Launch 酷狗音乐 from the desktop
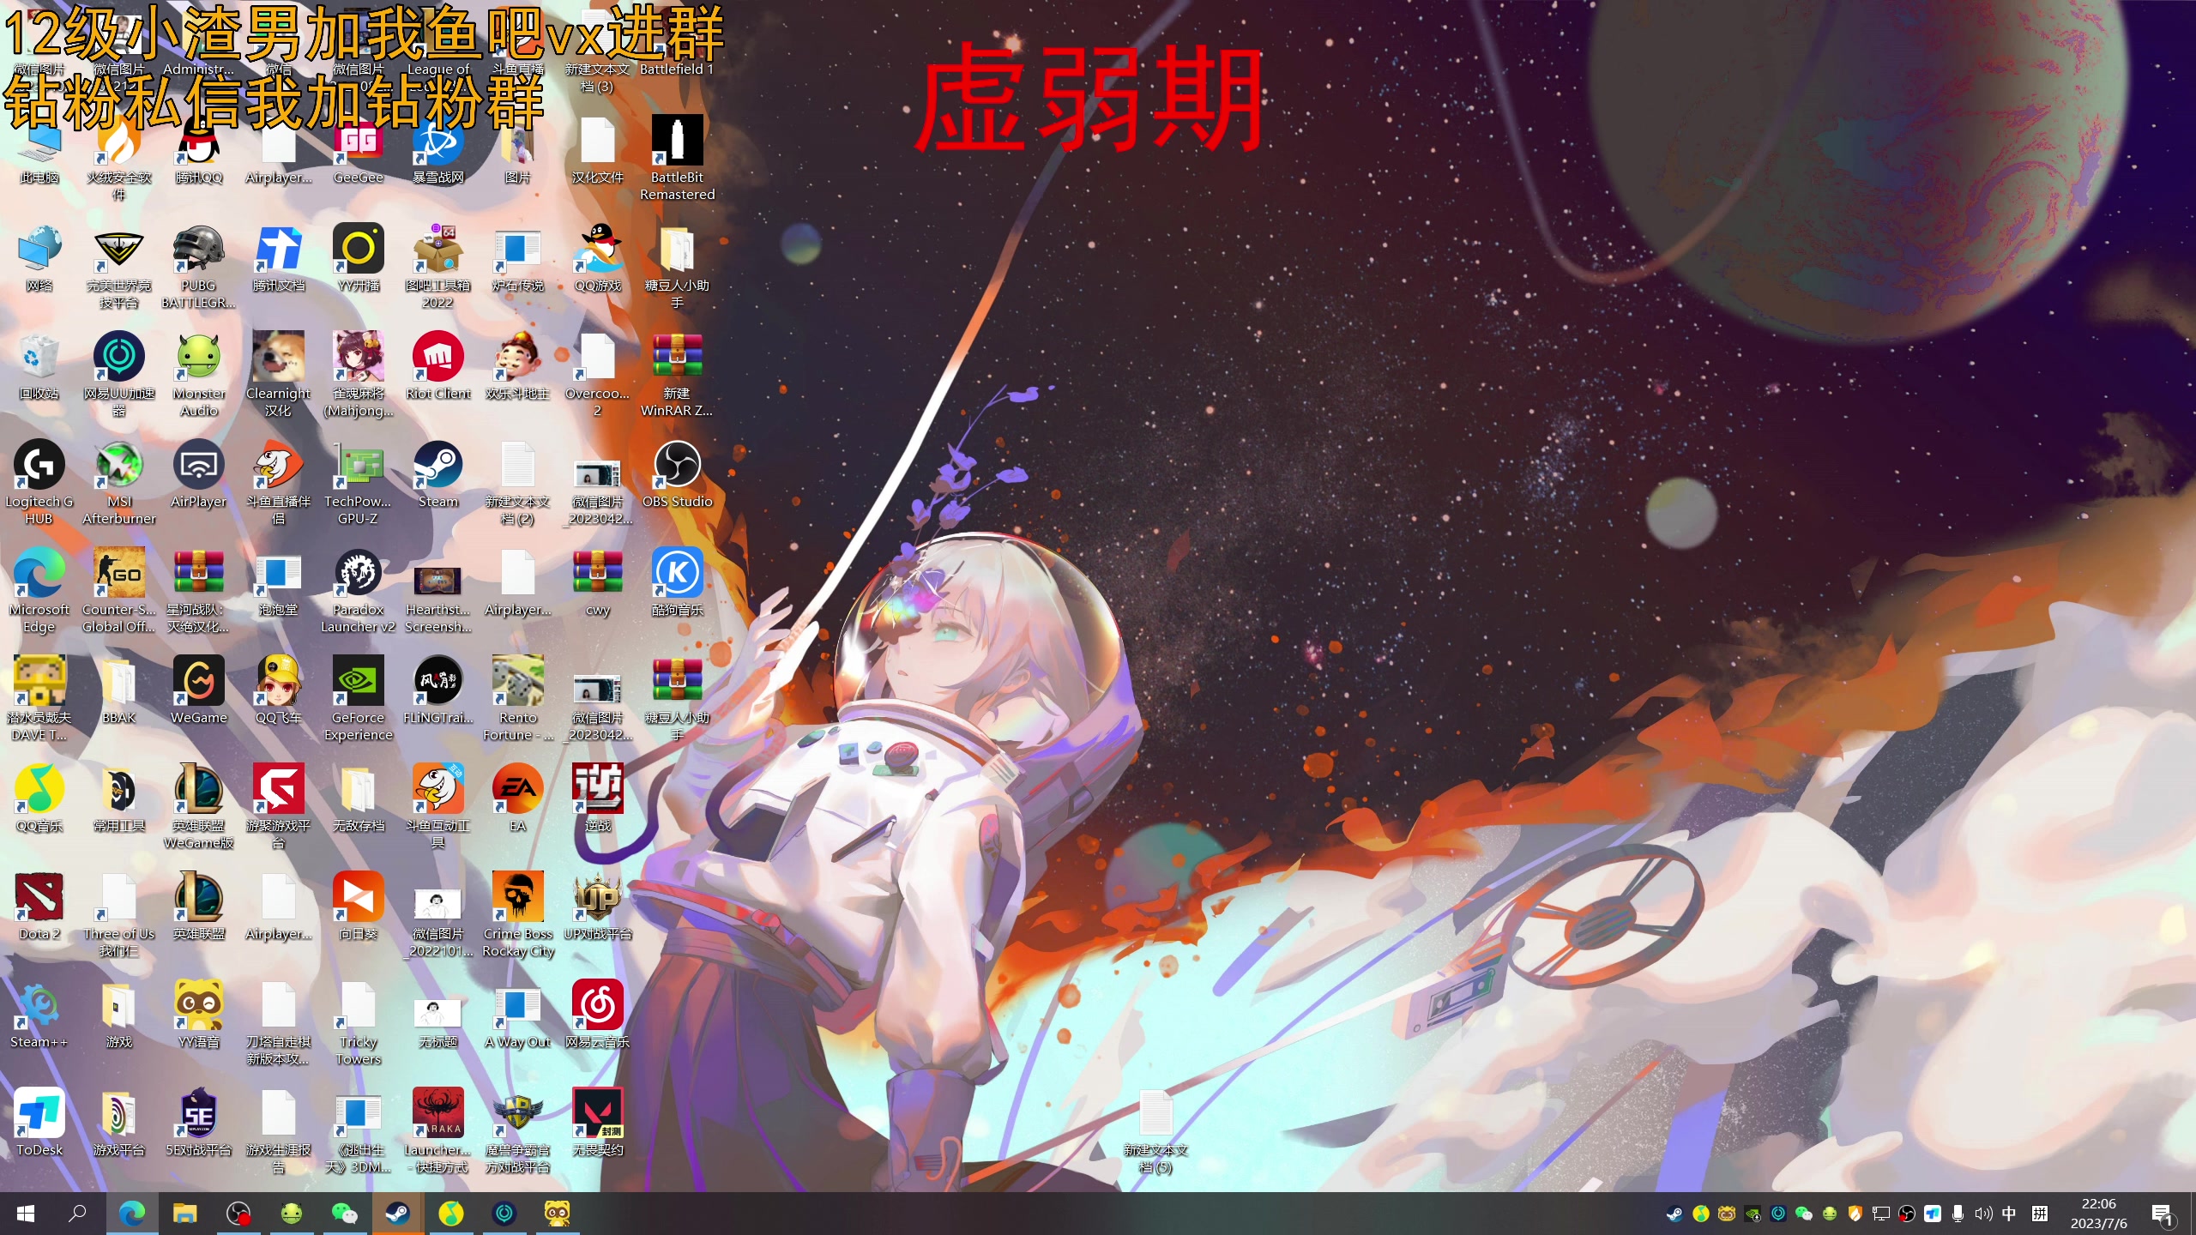The height and width of the screenshot is (1235, 2196). click(x=677, y=582)
